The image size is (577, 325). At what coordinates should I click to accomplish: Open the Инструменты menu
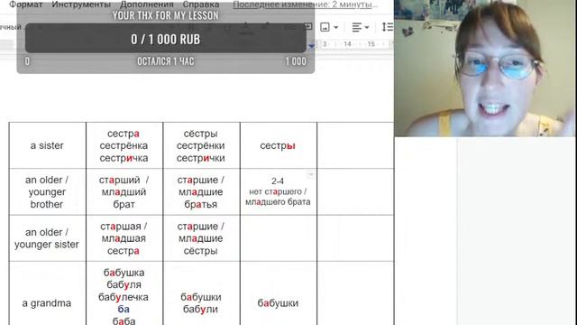pyautogui.click(x=81, y=5)
